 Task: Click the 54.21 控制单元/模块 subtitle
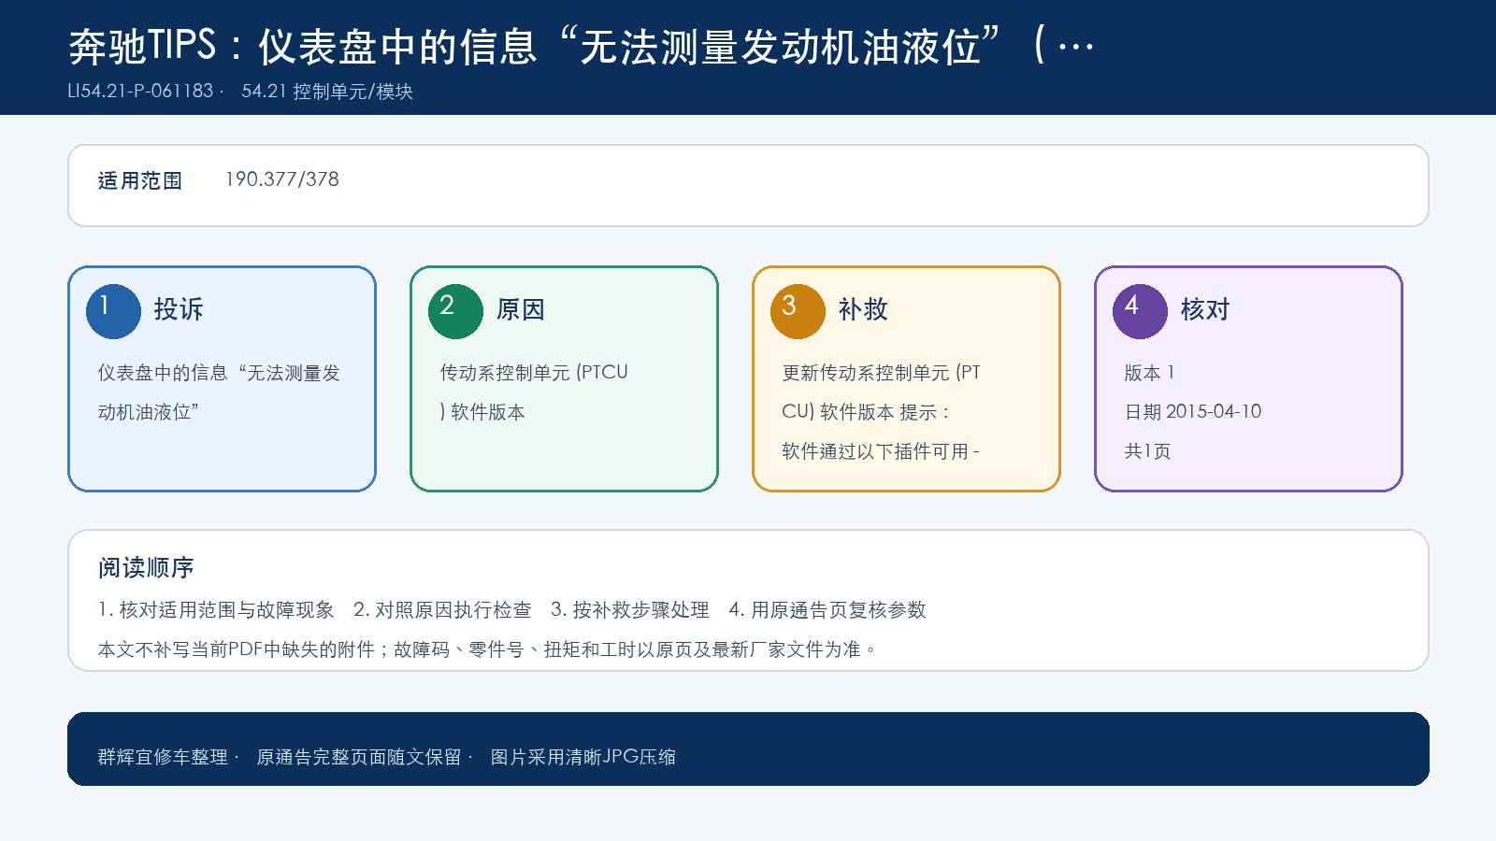[x=327, y=91]
